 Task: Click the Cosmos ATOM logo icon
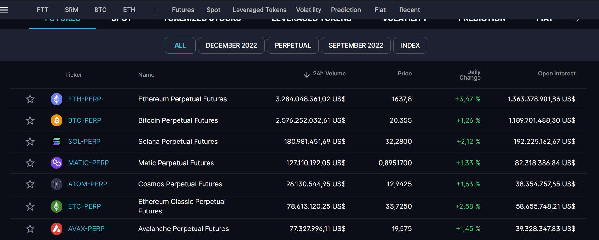coord(56,184)
